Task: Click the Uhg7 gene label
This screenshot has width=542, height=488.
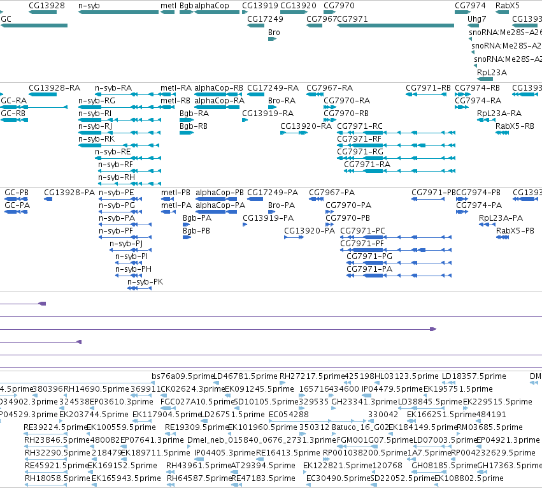Action: pos(476,19)
